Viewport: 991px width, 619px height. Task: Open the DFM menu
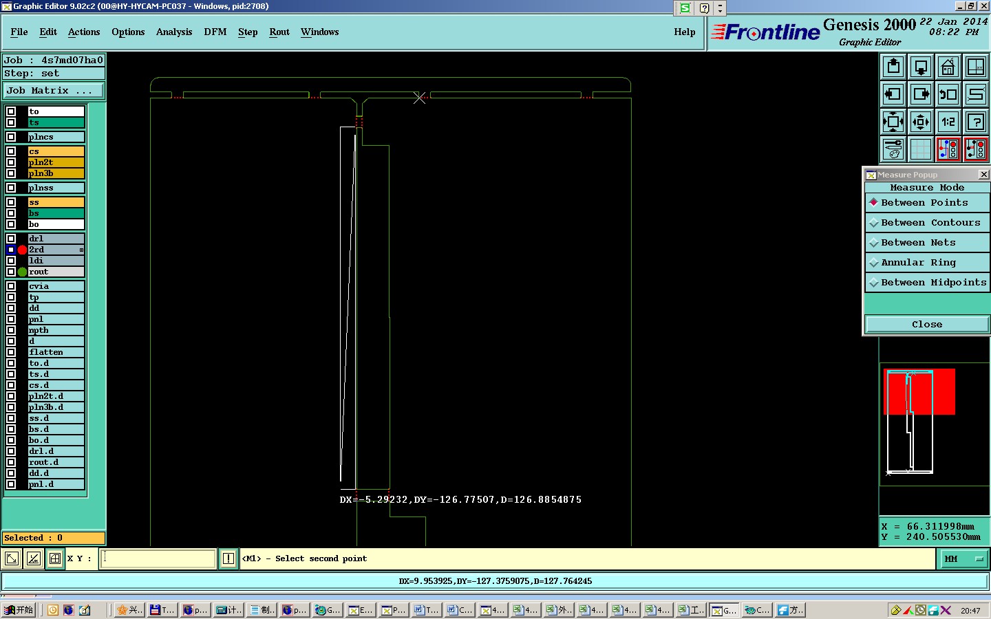[215, 32]
